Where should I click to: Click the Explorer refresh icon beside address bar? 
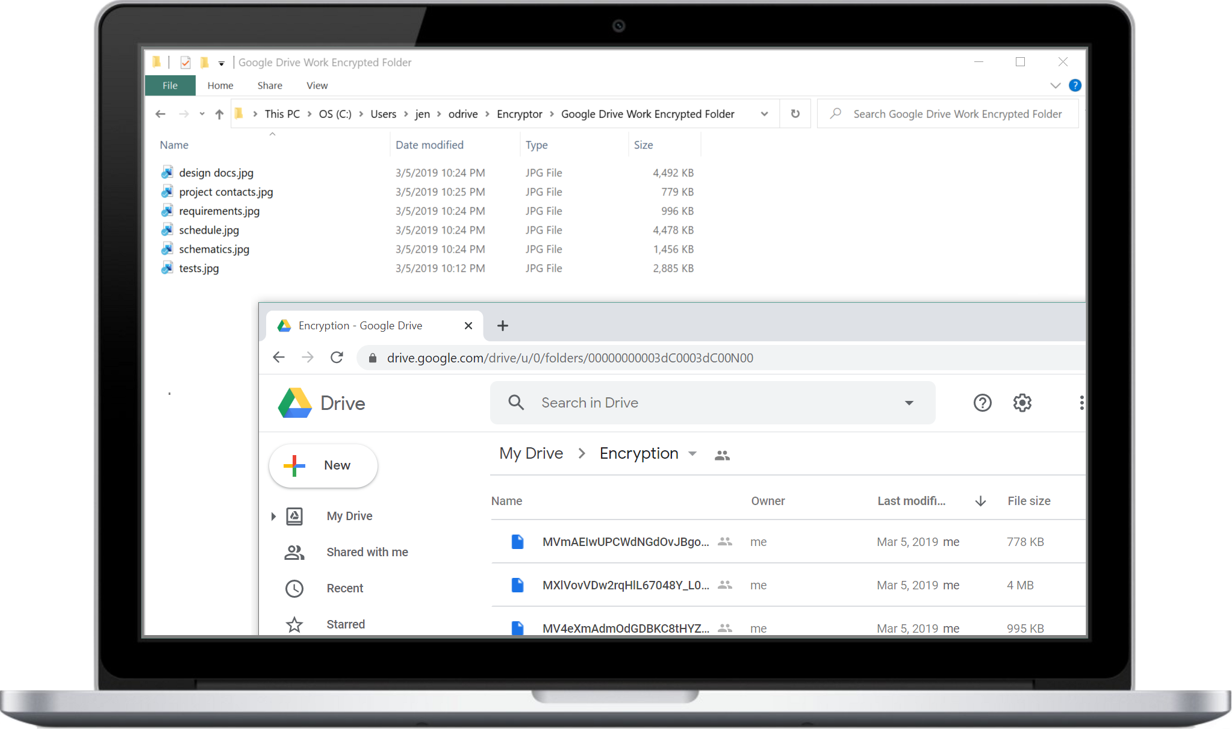click(795, 114)
